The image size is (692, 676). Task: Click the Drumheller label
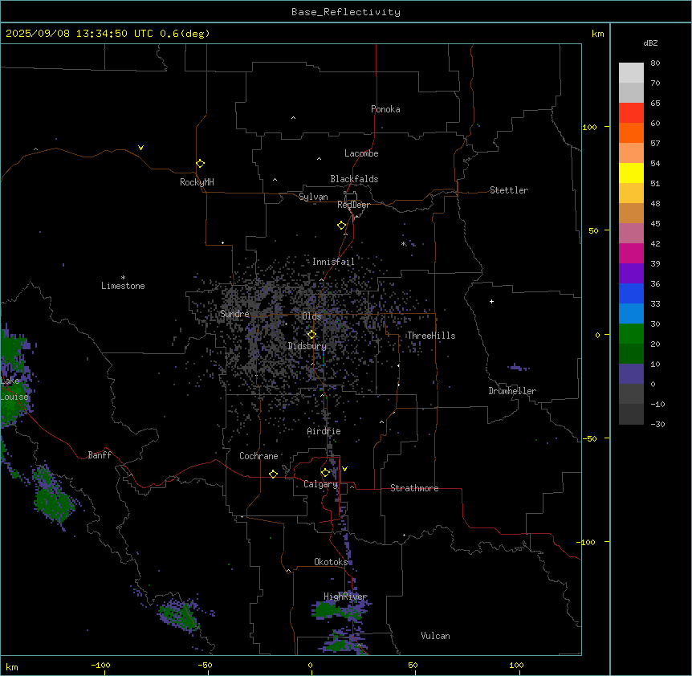pyautogui.click(x=512, y=391)
